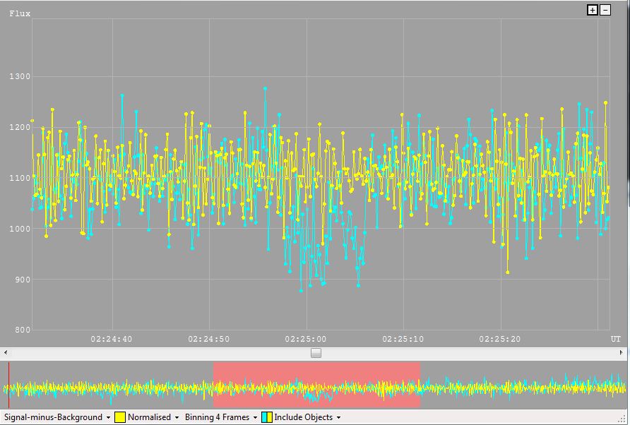Click the pink highlighted region in overview
630x425 pixels.
click(x=316, y=385)
